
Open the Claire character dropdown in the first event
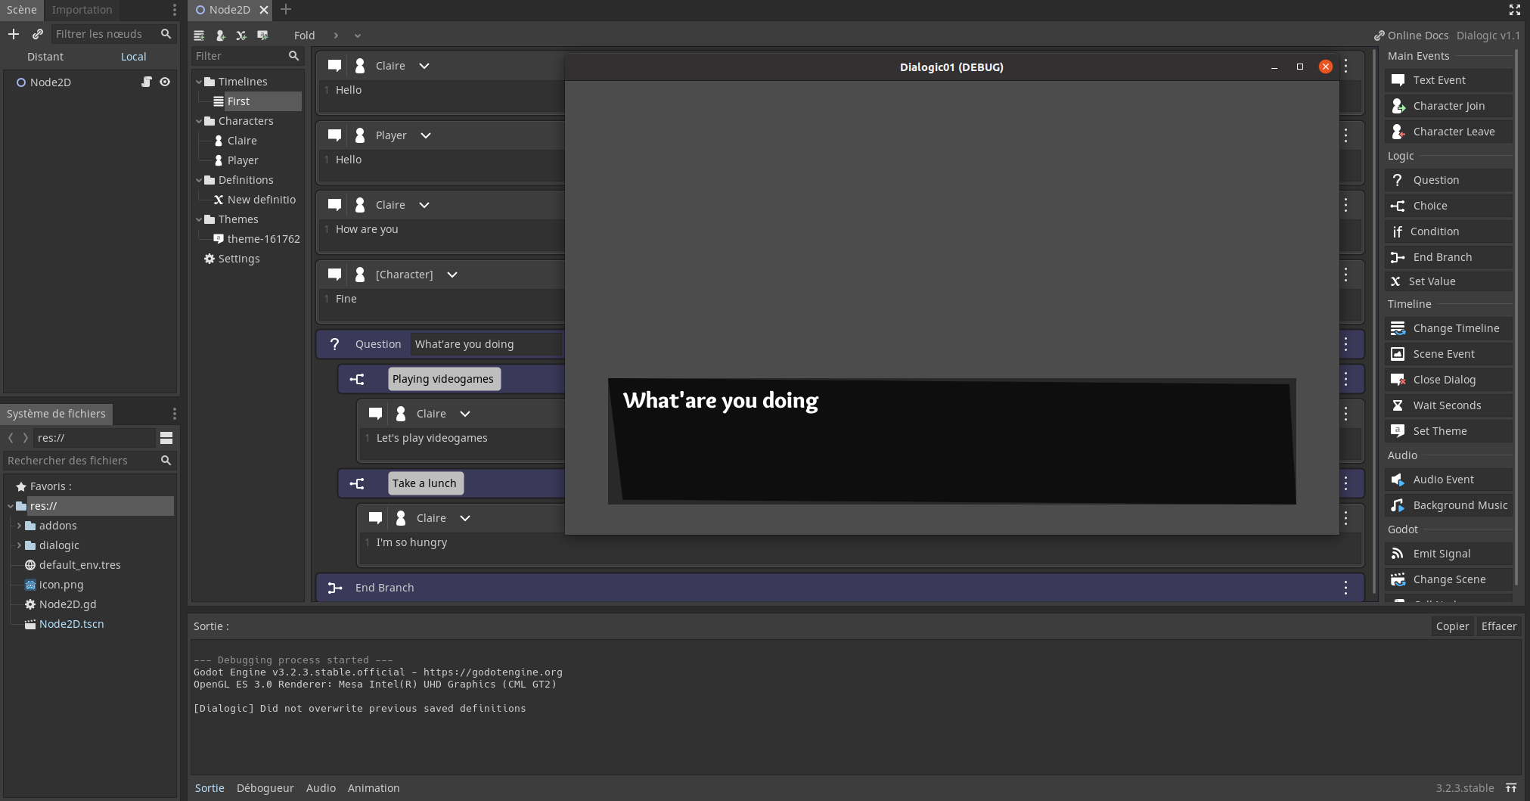(424, 66)
